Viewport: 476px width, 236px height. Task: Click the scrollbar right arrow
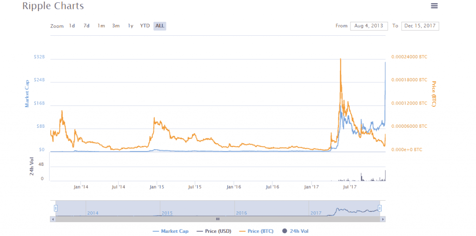click(x=383, y=219)
